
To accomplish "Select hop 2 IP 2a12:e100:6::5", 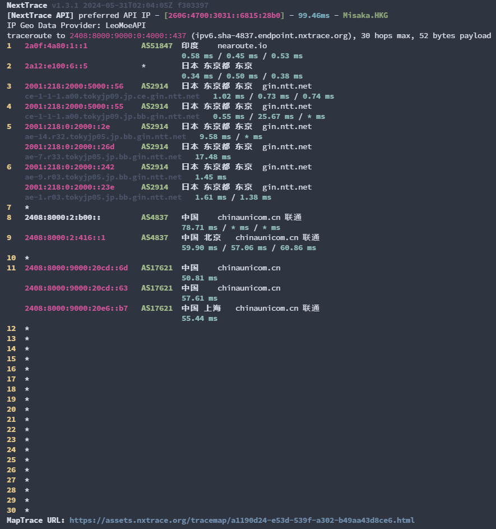I will (56, 66).
